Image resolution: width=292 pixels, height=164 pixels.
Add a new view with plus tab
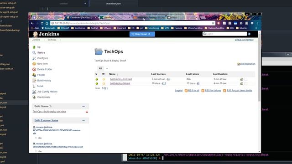click(x=107, y=68)
